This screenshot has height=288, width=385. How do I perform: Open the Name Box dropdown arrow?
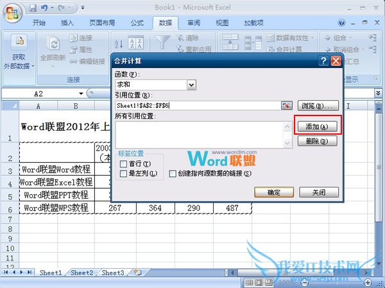point(81,94)
